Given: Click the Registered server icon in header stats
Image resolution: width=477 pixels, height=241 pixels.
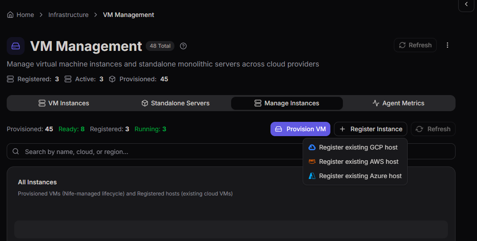Looking at the screenshot, I should (x=10, y=79).
